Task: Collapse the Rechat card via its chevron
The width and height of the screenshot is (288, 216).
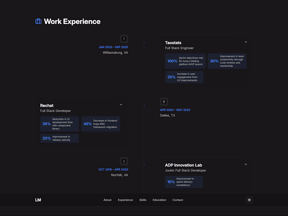Action: [121, 104]
